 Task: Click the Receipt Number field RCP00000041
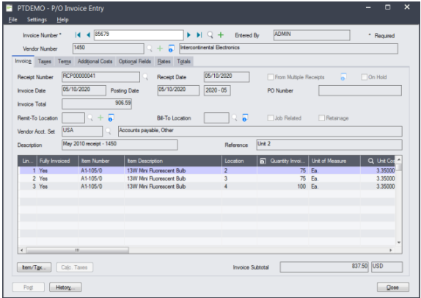click(x=100, y=77)
